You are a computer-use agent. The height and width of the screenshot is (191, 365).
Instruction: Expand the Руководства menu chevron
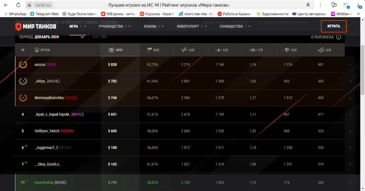click(x=130, y=26)
